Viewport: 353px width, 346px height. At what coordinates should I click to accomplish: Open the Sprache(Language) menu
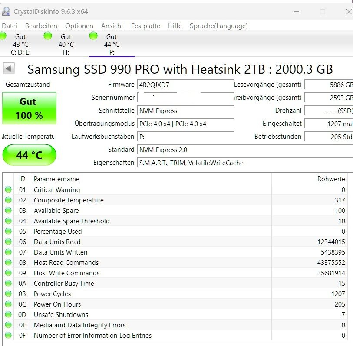[218, 26]
